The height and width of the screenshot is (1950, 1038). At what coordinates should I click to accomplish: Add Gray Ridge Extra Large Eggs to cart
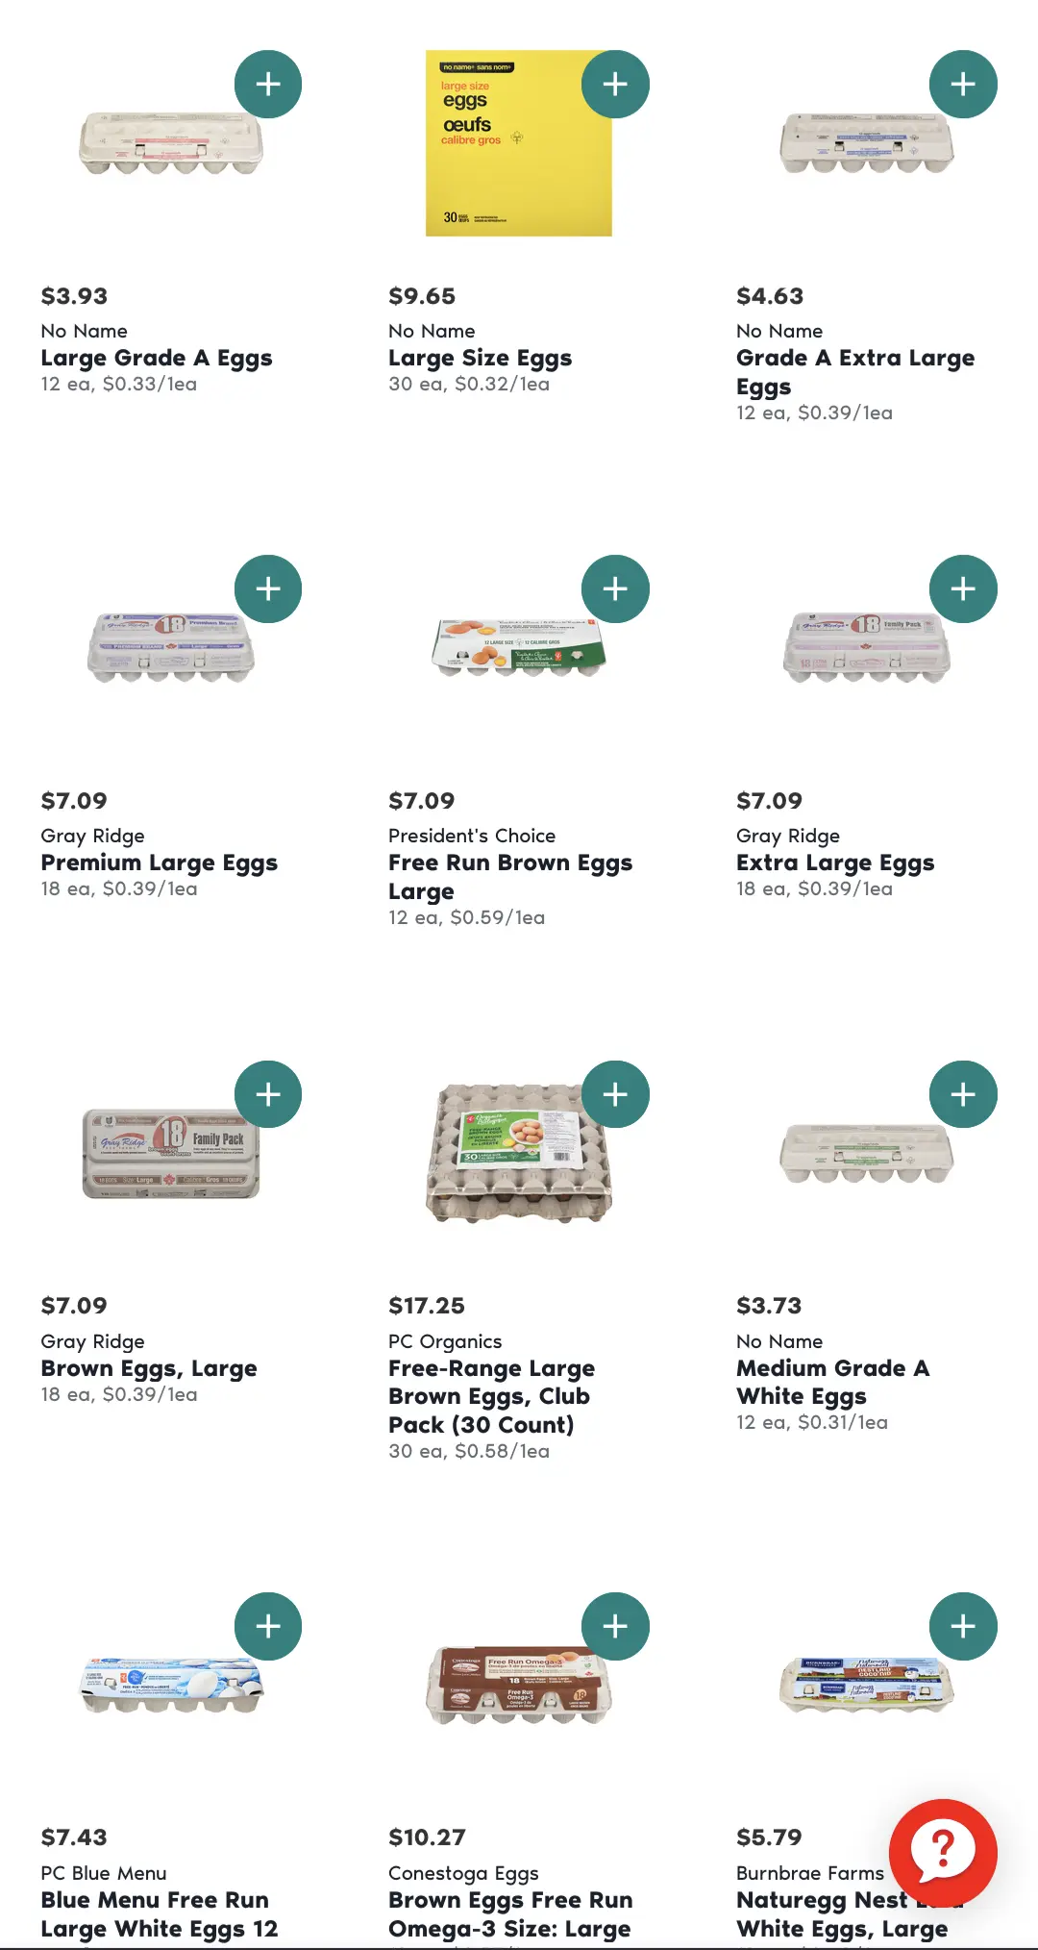pyautogui.click(x=963, y=589)
